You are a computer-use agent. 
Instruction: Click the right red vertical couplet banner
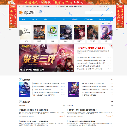tap(120, 17)
